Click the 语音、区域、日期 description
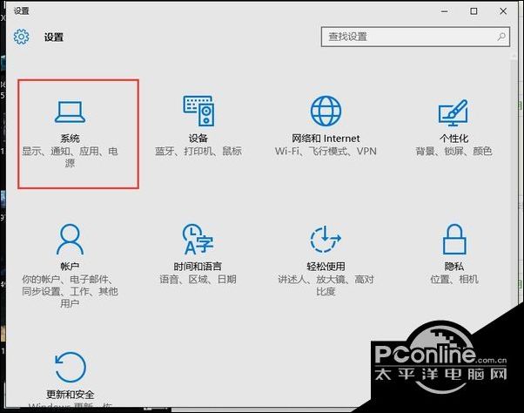The image size is (524, 413). pos(198,279)
